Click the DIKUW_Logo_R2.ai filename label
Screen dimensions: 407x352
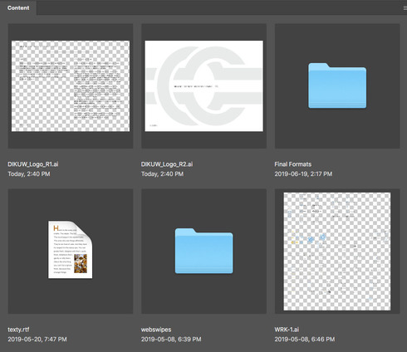click(167, 164)
